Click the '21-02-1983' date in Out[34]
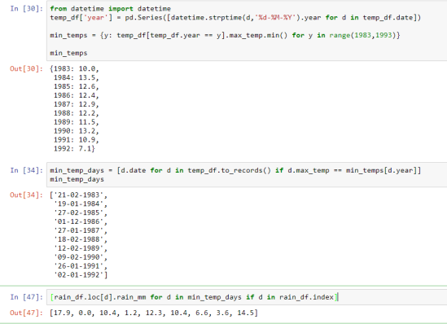The height and width of the screenshot is (324, 447). (79, 195)
